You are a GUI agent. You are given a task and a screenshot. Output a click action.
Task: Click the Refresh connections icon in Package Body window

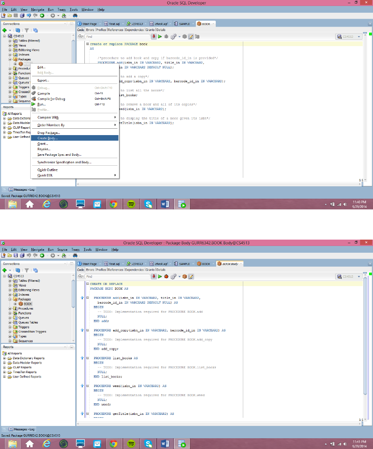[18, 270]
